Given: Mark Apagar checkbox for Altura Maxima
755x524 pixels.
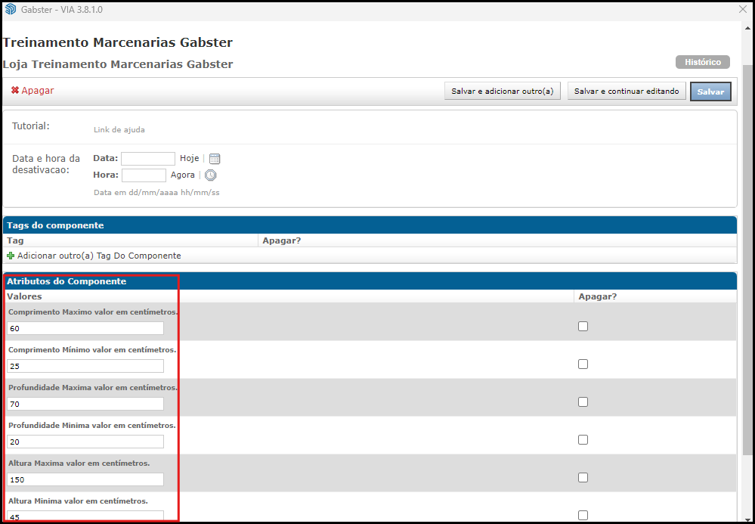Looking at the screenshot, I should click(583, 478).
